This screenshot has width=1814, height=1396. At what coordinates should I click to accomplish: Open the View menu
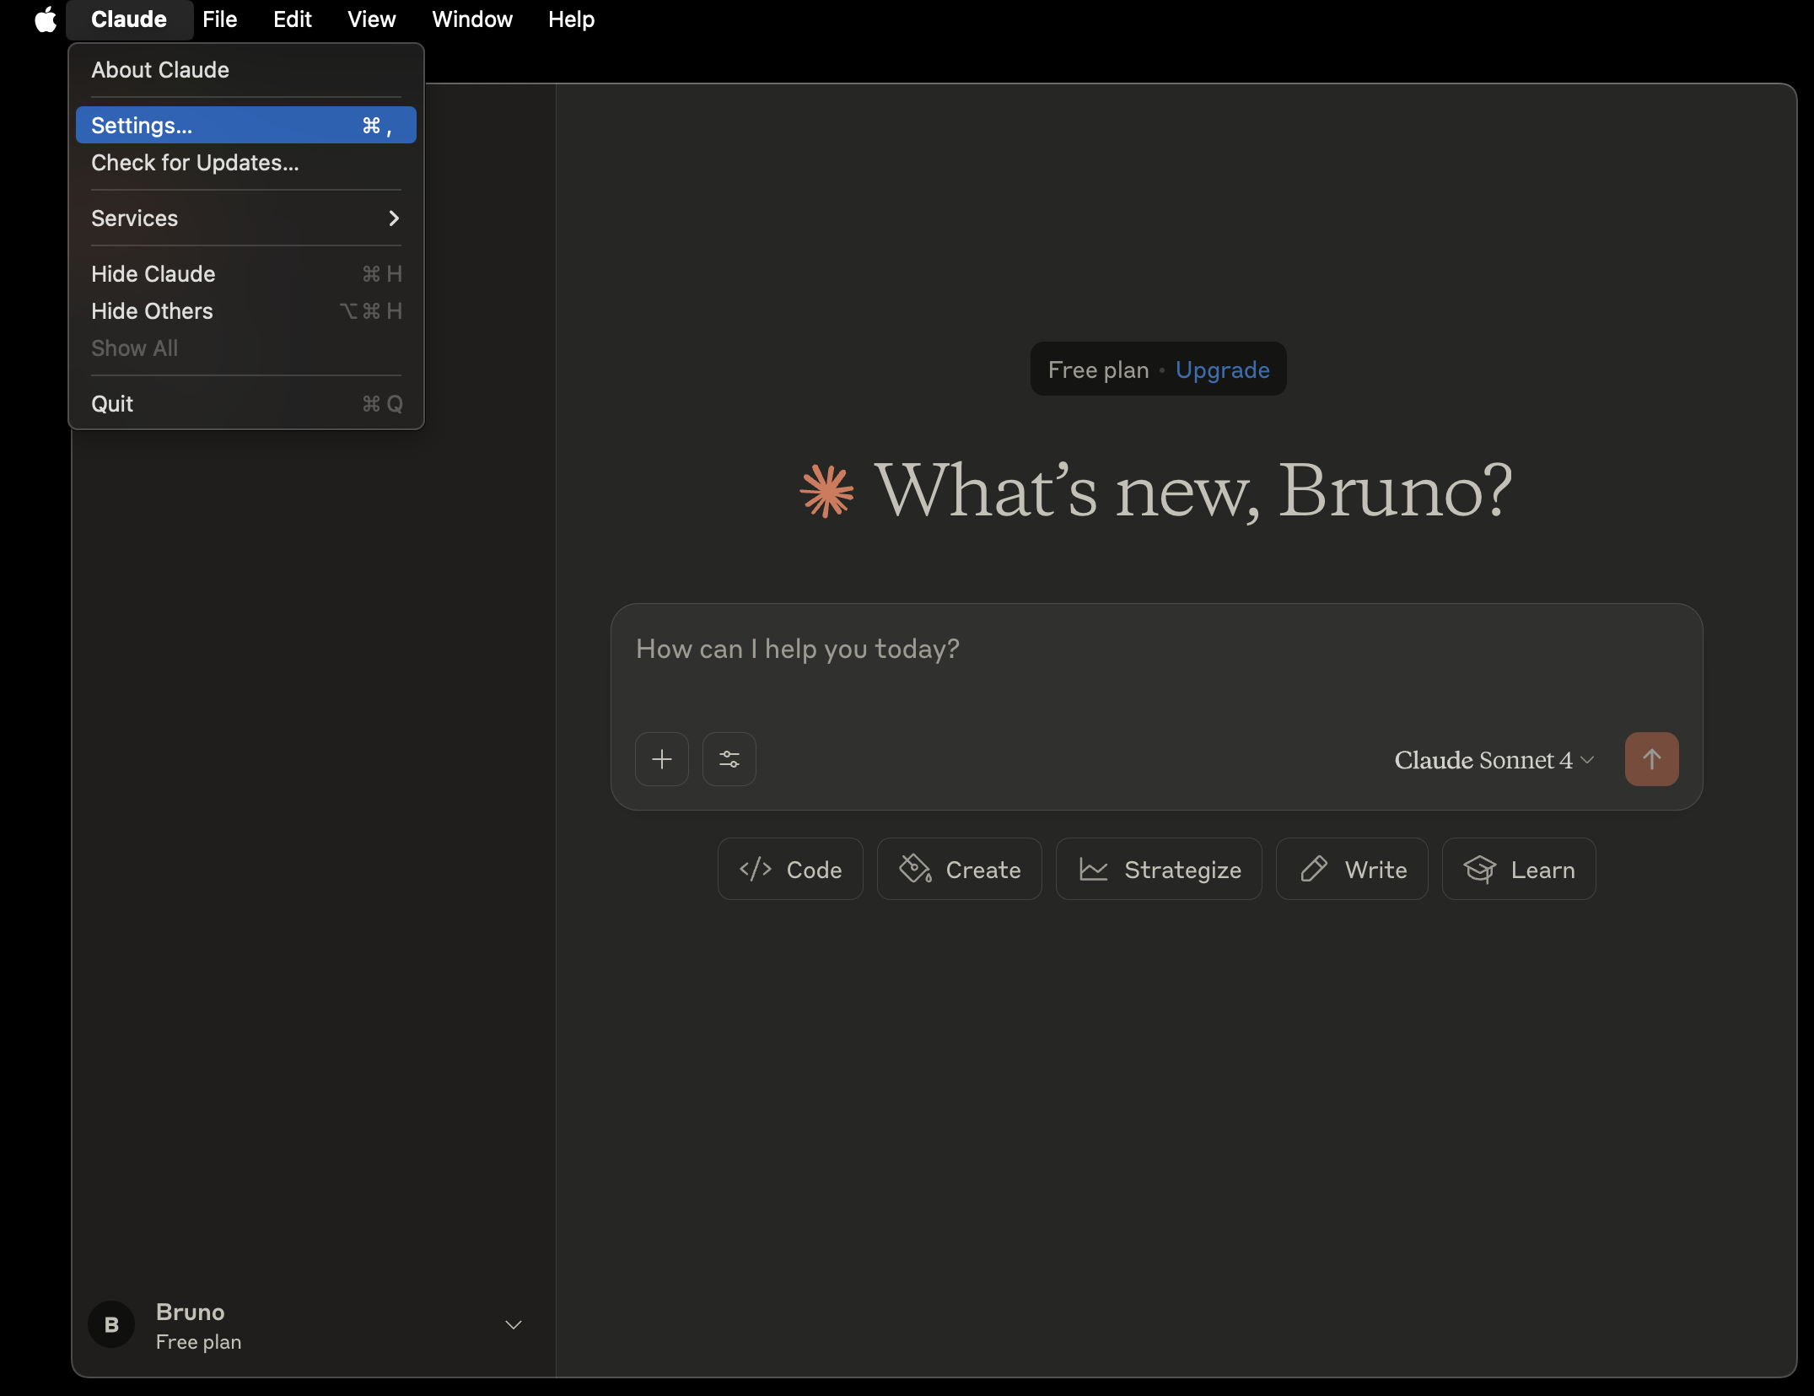(x=372, y=19)
